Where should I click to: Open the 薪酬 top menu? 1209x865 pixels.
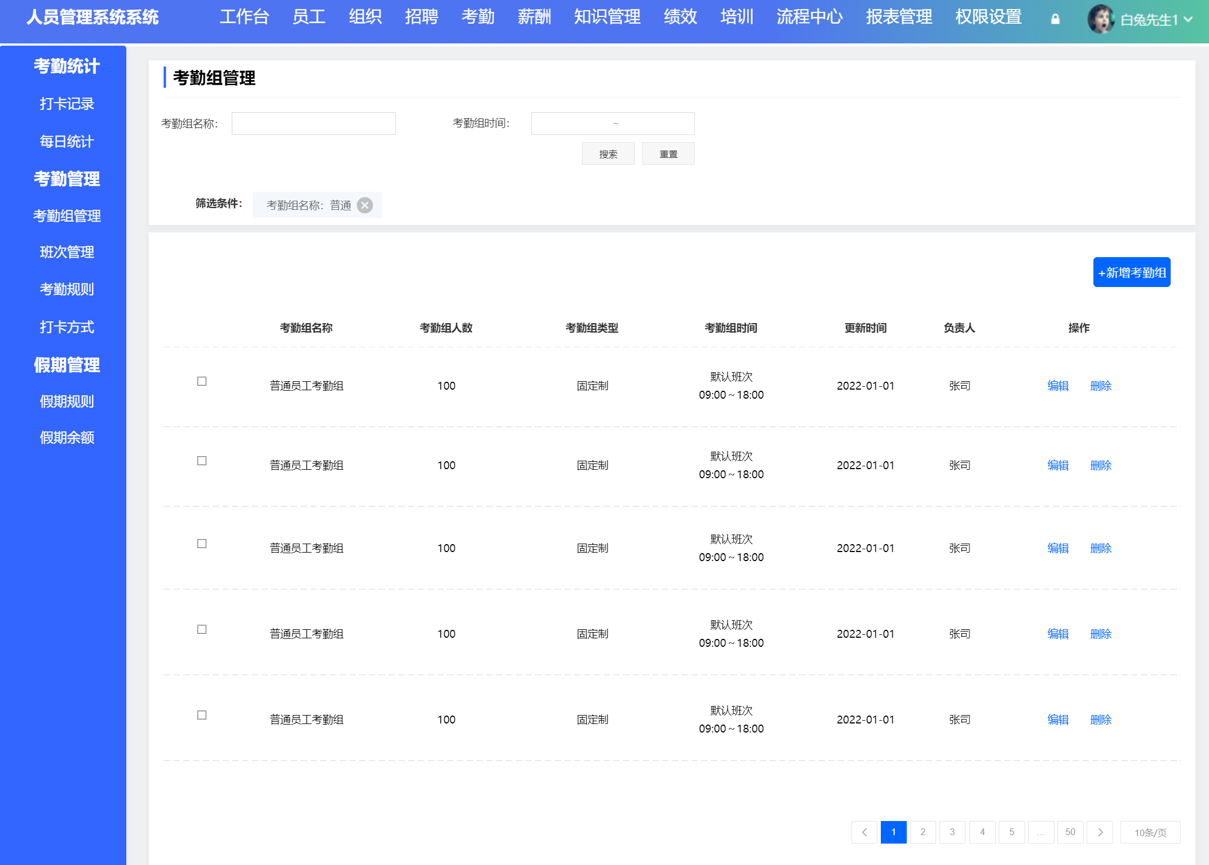[x=535, y=17]
